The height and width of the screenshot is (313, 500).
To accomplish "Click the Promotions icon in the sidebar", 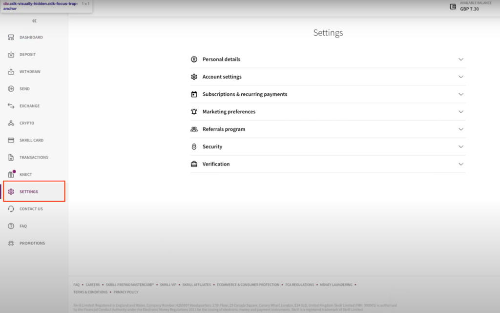I will tap(11, 243).
